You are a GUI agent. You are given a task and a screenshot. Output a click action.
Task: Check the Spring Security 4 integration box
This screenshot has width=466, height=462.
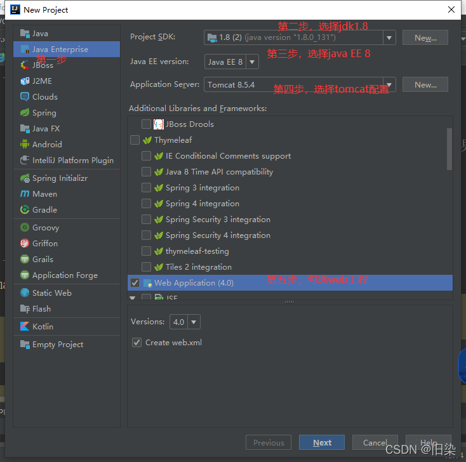(x=146, y=235)
